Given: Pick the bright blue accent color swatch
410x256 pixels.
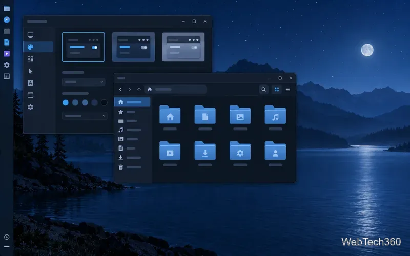Looking at the screenshot, I should tap(66, 103).
